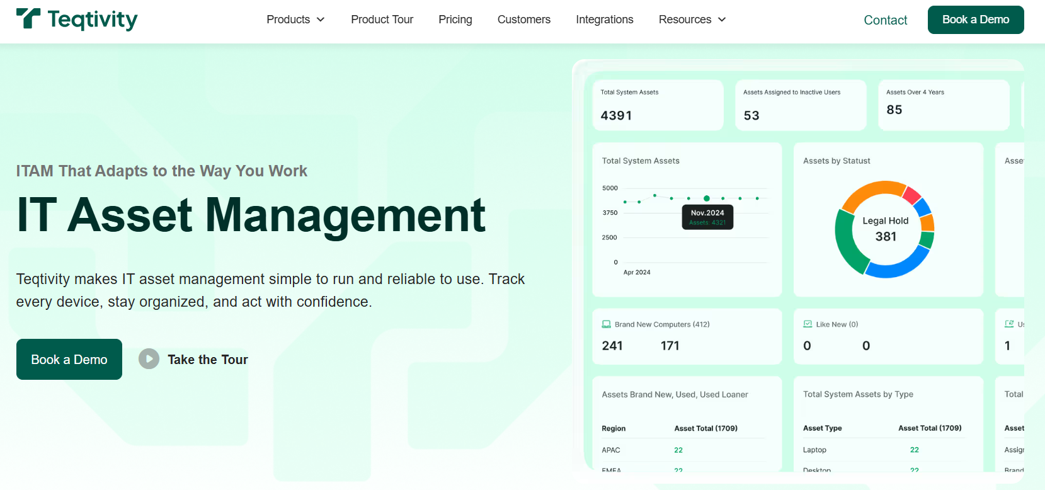Click the Nov.2024 chart tooltip
Screen dimensions: 1045x490
pyautogui.click(x=707, y=217)
